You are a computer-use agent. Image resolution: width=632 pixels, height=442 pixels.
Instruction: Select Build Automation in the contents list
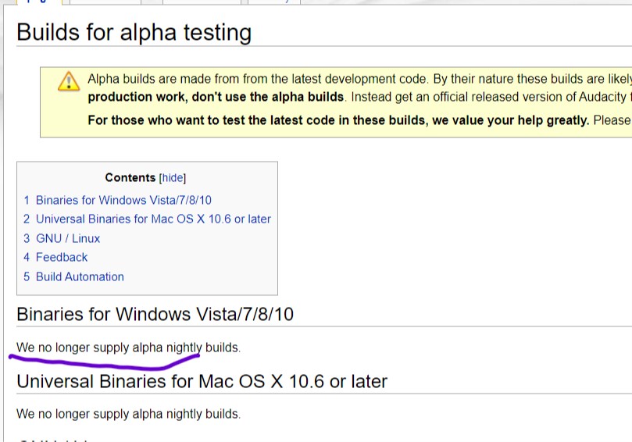80,276
